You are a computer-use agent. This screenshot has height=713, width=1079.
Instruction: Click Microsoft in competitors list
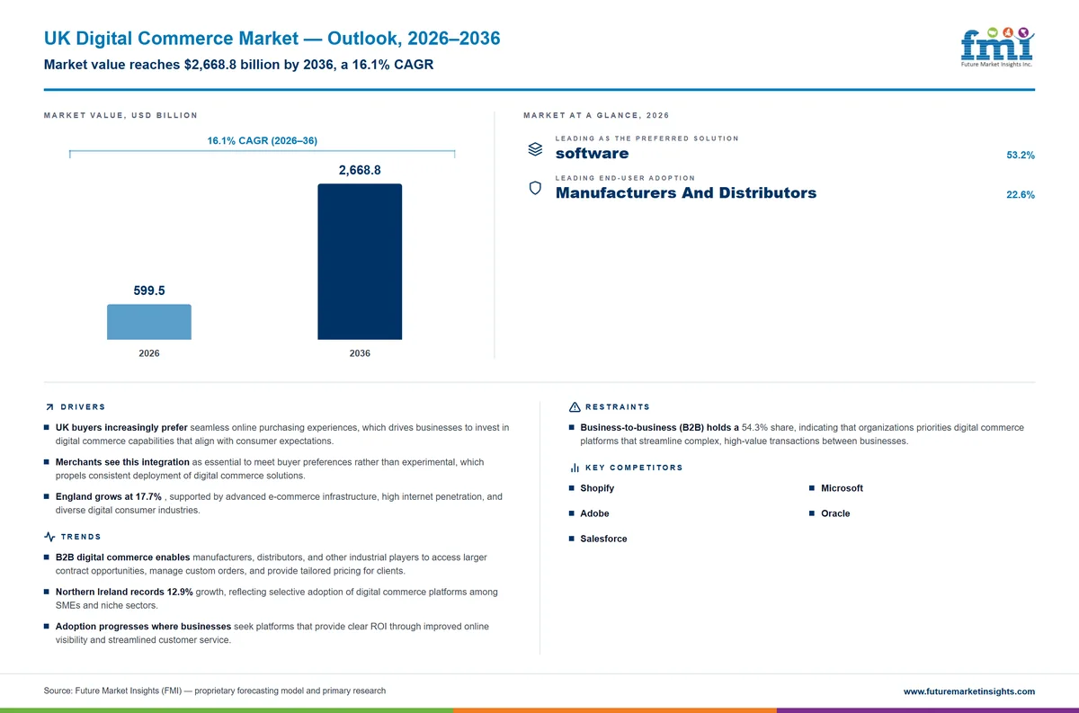coord(842,488)
